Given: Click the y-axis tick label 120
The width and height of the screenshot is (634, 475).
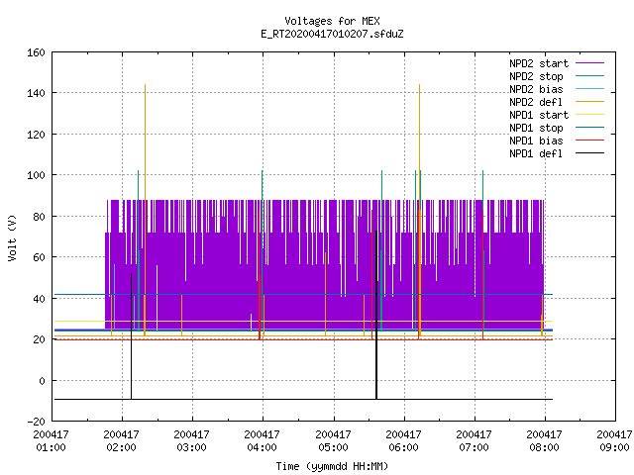Looking at the screenshot, I should tap(36, 135).
